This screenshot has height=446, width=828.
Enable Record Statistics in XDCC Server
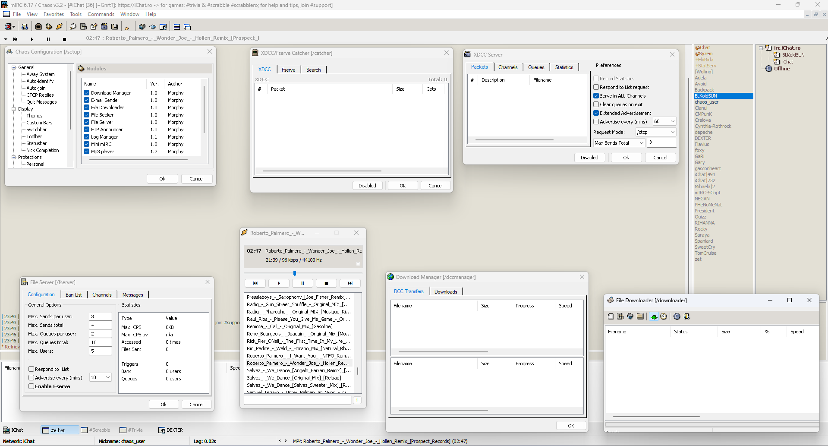tap(596, 79)
